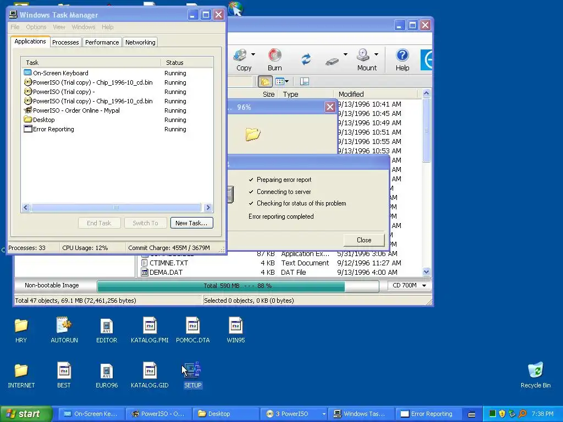Open the Options menu in Task Manager
This screenshot has height=422, width=563.
coord(36,27)
